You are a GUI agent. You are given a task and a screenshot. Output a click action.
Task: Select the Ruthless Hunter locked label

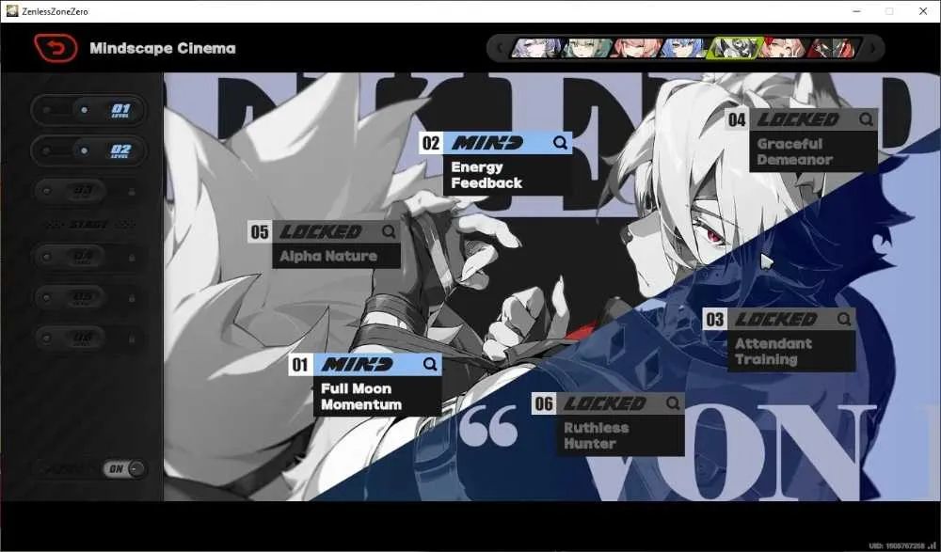(597, 435)
